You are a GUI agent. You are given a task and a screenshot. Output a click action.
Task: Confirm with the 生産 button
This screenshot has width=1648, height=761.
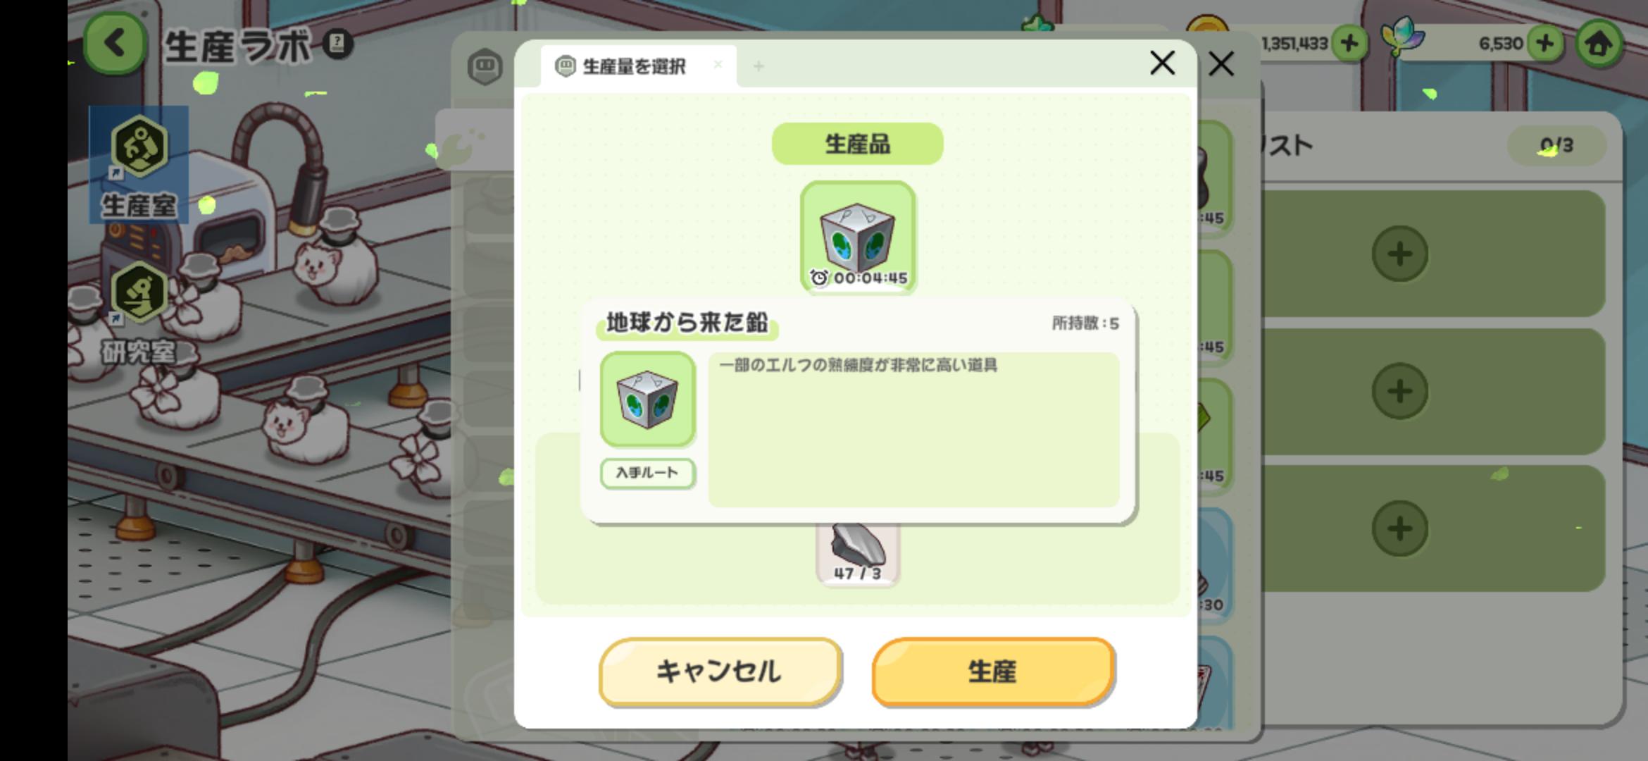point(993,671)
